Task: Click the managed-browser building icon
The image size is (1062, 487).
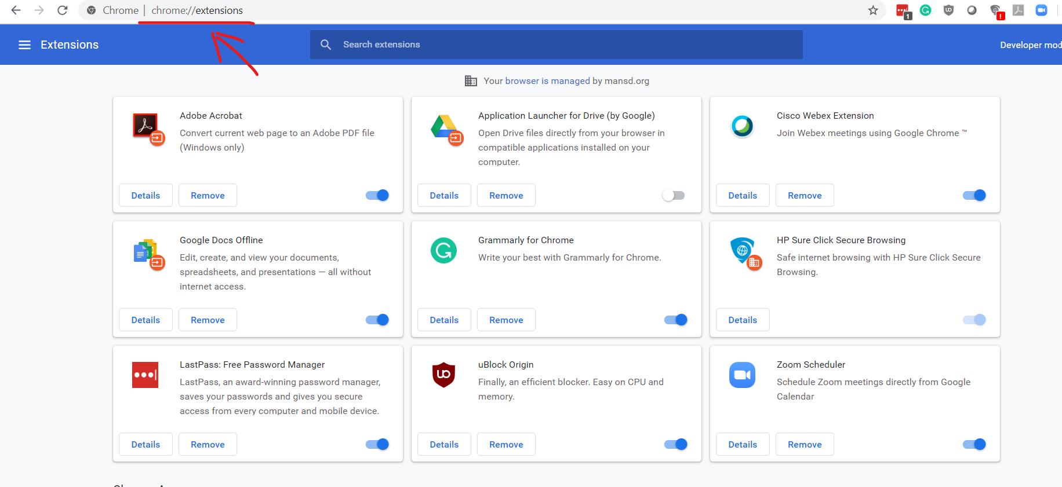Action: pos(471,81)
